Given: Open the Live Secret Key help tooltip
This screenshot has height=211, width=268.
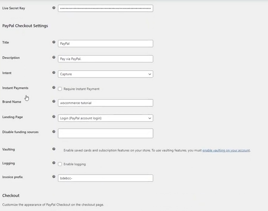Looking at the screenshot, I should coord(54,8).
